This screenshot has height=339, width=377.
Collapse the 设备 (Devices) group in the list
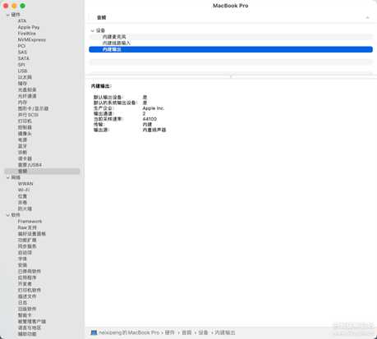(x=93, y=30)
